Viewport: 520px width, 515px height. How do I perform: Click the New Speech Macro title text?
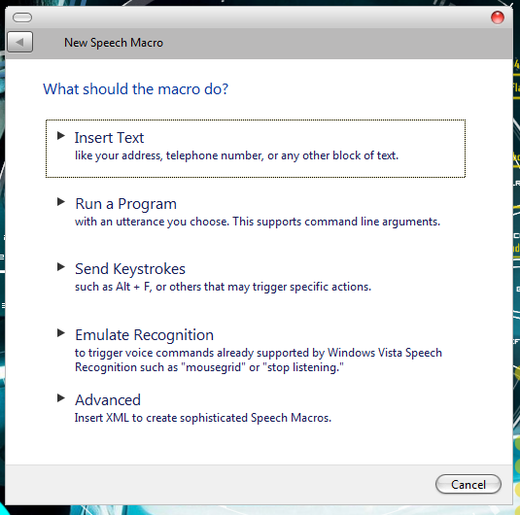tap(114, 43)
